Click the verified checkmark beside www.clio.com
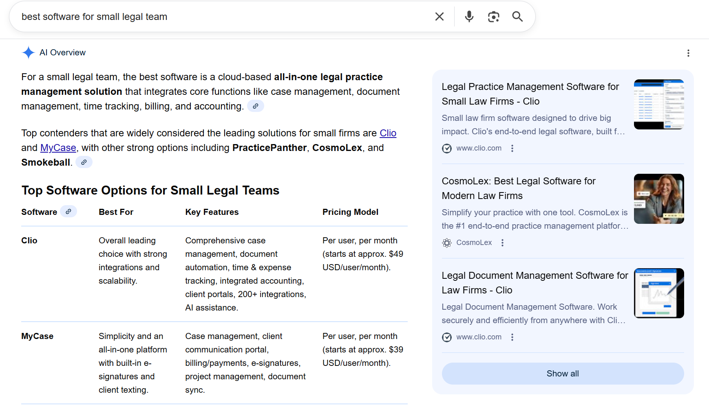The width and height of the screenshot is (709, 409). pyautogui.click(x=446, y=148)
